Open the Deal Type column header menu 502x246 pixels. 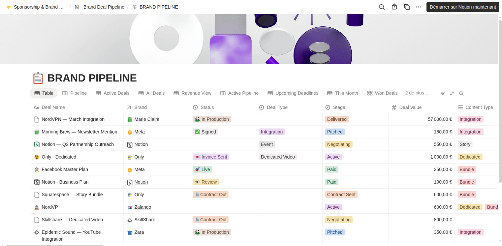289,107
